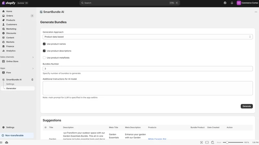Expand the Apps section

pyautogui.click(x=33, y=68)
